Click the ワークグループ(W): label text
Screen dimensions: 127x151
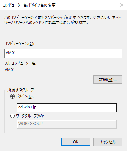[x=30, y=116]
